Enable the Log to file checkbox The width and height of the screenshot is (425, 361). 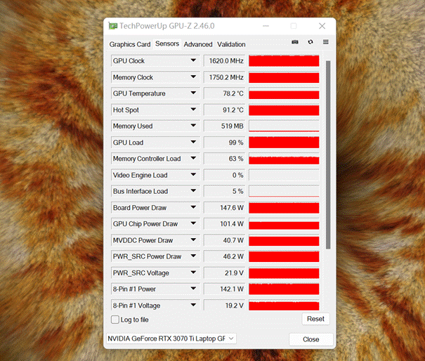[115, 320]
